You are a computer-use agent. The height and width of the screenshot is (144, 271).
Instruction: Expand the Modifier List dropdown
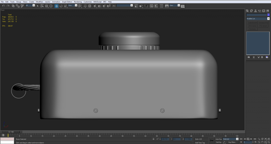(268, 19)
